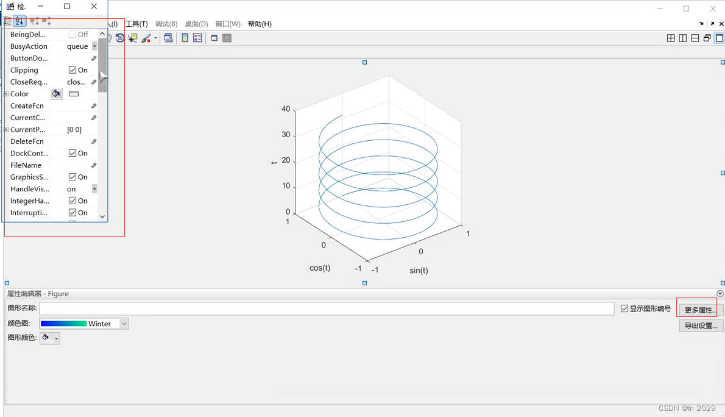Open the Winter colormap dropdown
The image size is (725, 417).
pyautogui.click(x=124, y=324)
